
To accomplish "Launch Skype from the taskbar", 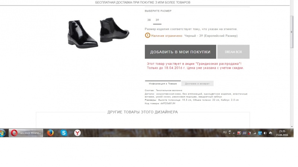I will click(64, 133).
